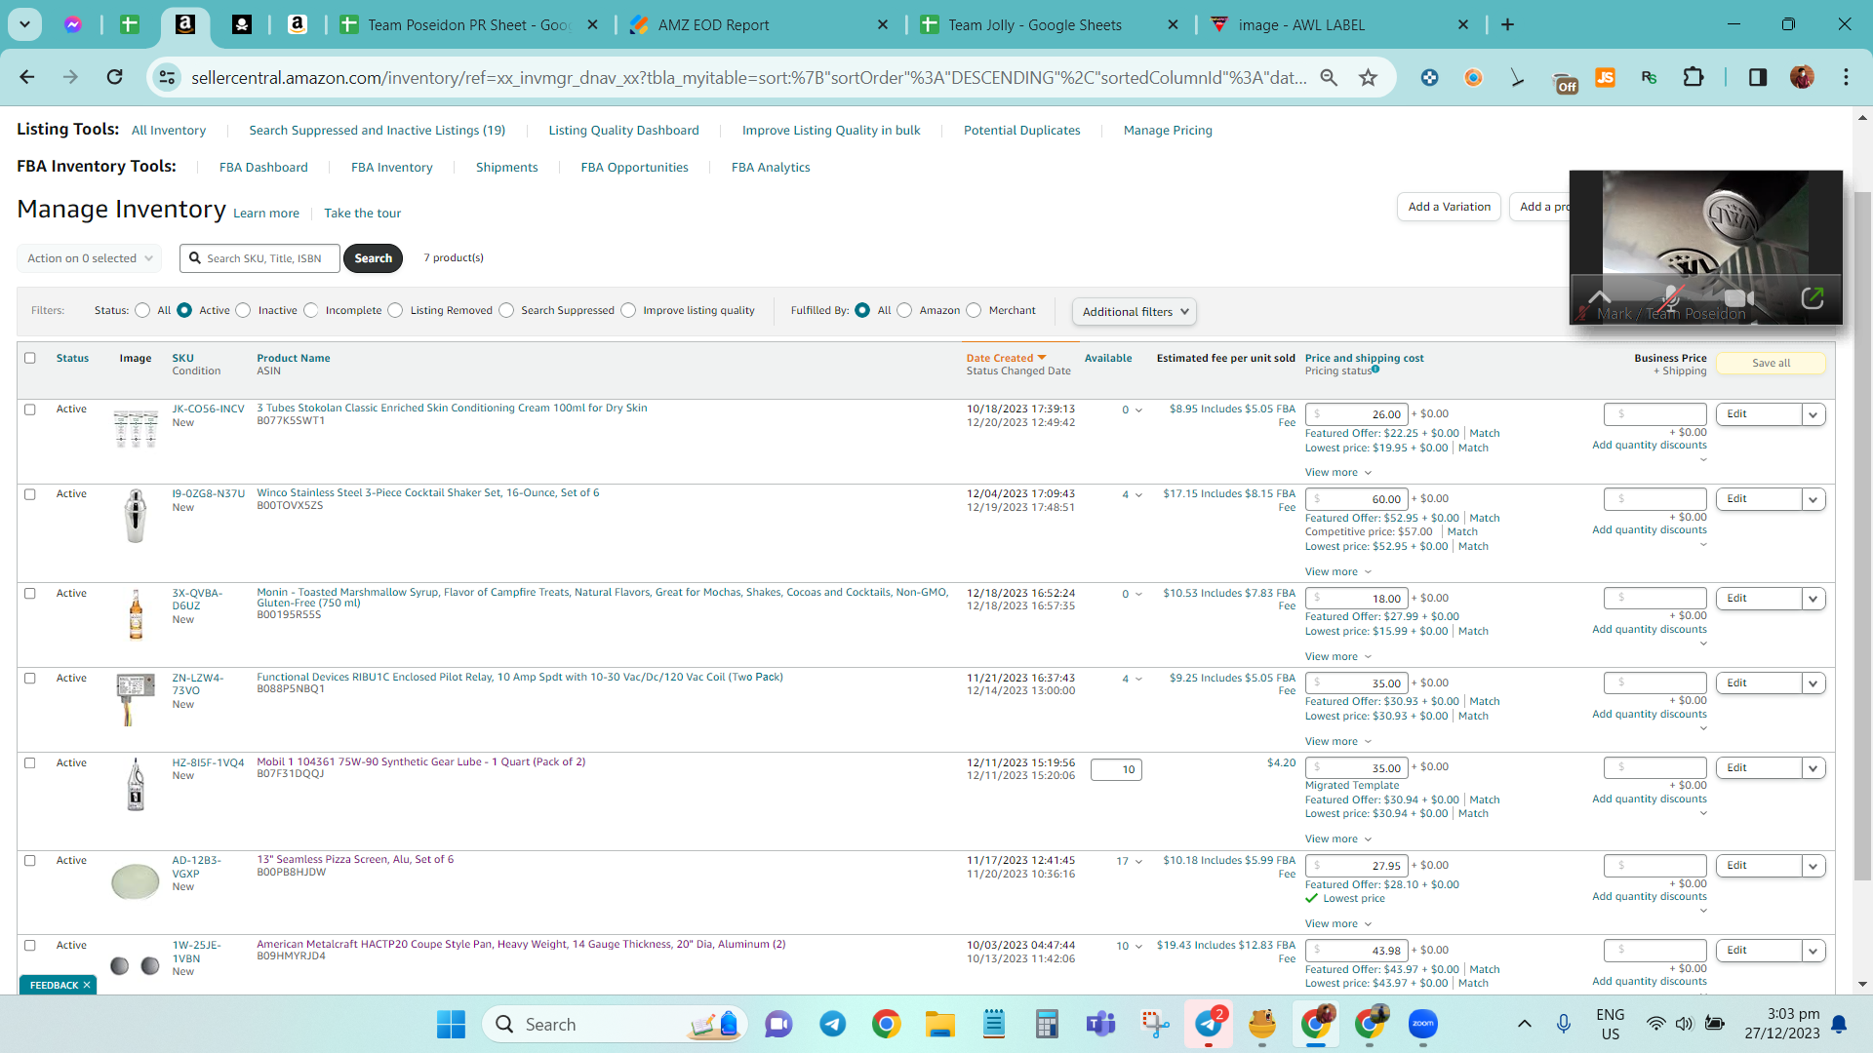Screen dimensions: 1873x1053
Task: Open the Snipping Tool in the taskbar
Action: point(1155,1024)
